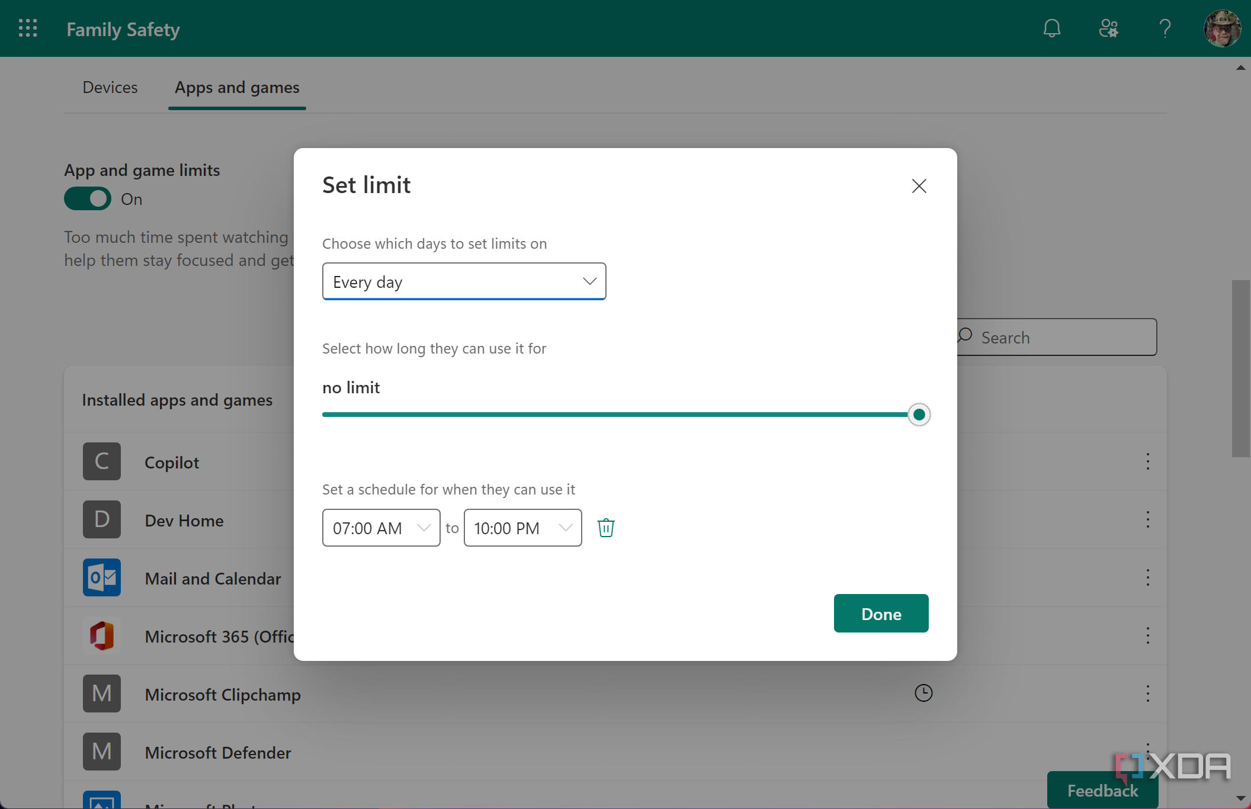Viewport: 1251px width, 809px height.
Task: Open the account profile picture
Action: click(x=1222, y=28)
